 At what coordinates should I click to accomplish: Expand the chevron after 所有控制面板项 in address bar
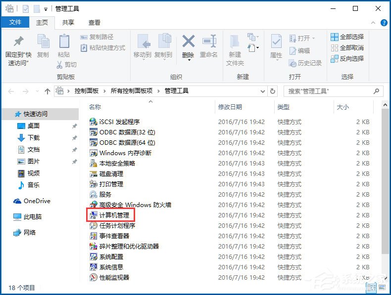pos(158,91)
